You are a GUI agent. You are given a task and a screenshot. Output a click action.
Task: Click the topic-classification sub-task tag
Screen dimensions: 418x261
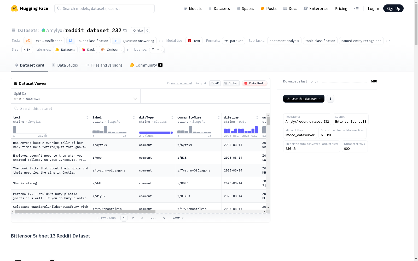pos(320,41)
